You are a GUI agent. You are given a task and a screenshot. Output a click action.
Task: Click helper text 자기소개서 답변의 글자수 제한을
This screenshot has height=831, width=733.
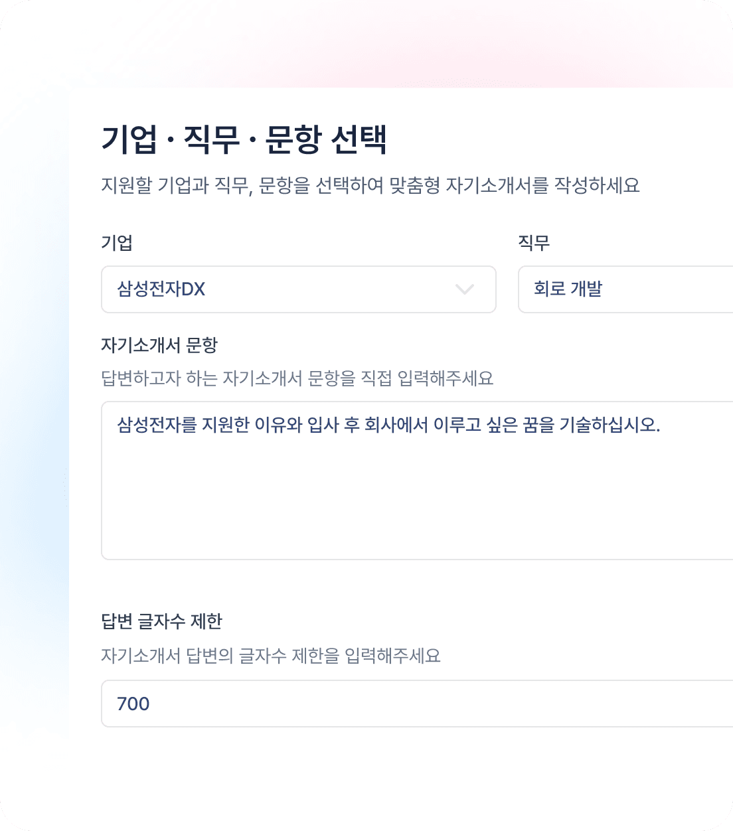(270, 656)
